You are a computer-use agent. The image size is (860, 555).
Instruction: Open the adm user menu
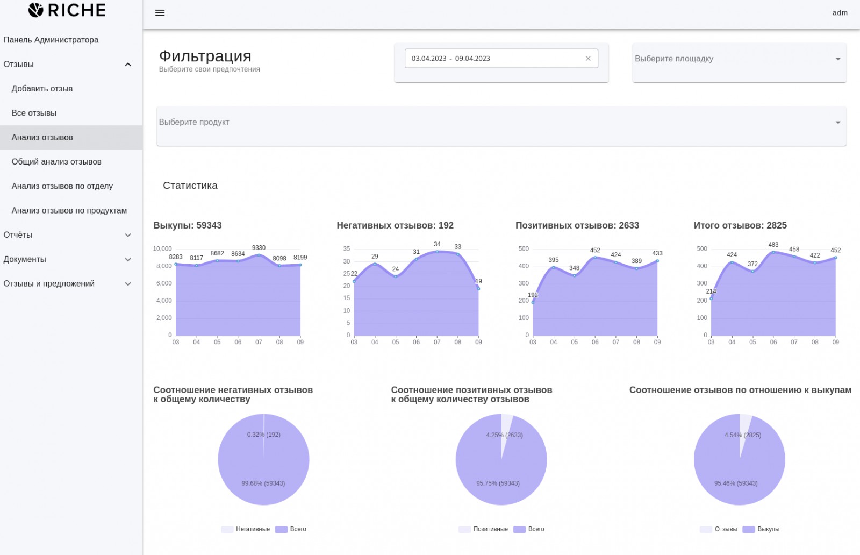tap(840, 13)
